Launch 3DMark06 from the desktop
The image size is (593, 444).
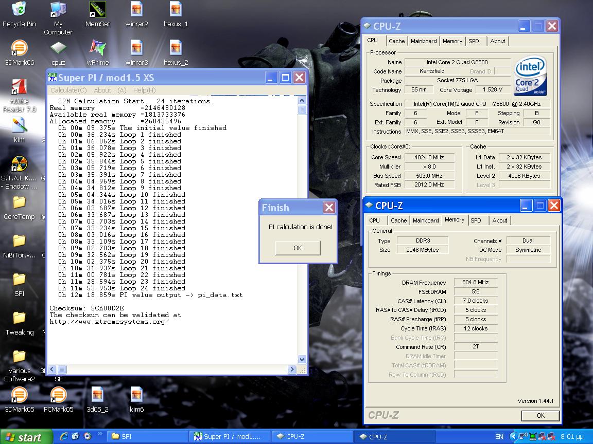pyautogui.click(x=19, y=53)
